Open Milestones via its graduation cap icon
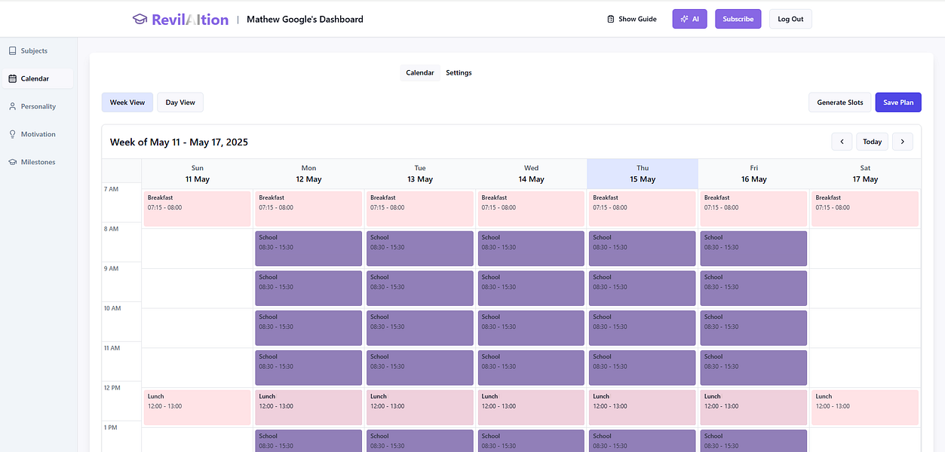The width and height of the screenshot is (945, 452). (12, 162)
